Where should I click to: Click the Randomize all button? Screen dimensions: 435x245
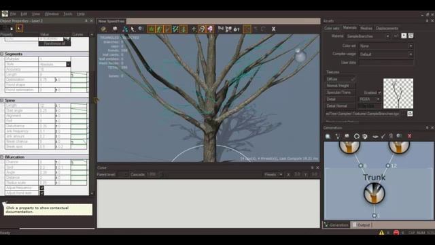(x=54, y=44)
